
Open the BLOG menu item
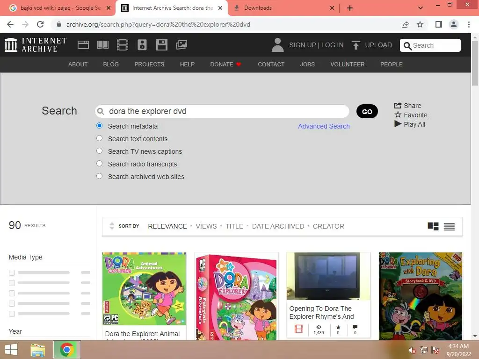click(111, 65)
